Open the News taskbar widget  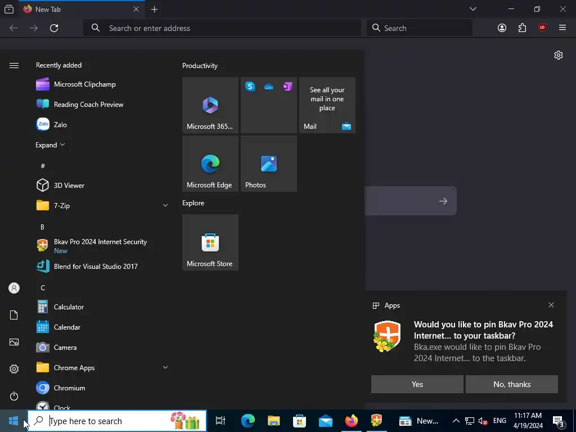(418, 421)
